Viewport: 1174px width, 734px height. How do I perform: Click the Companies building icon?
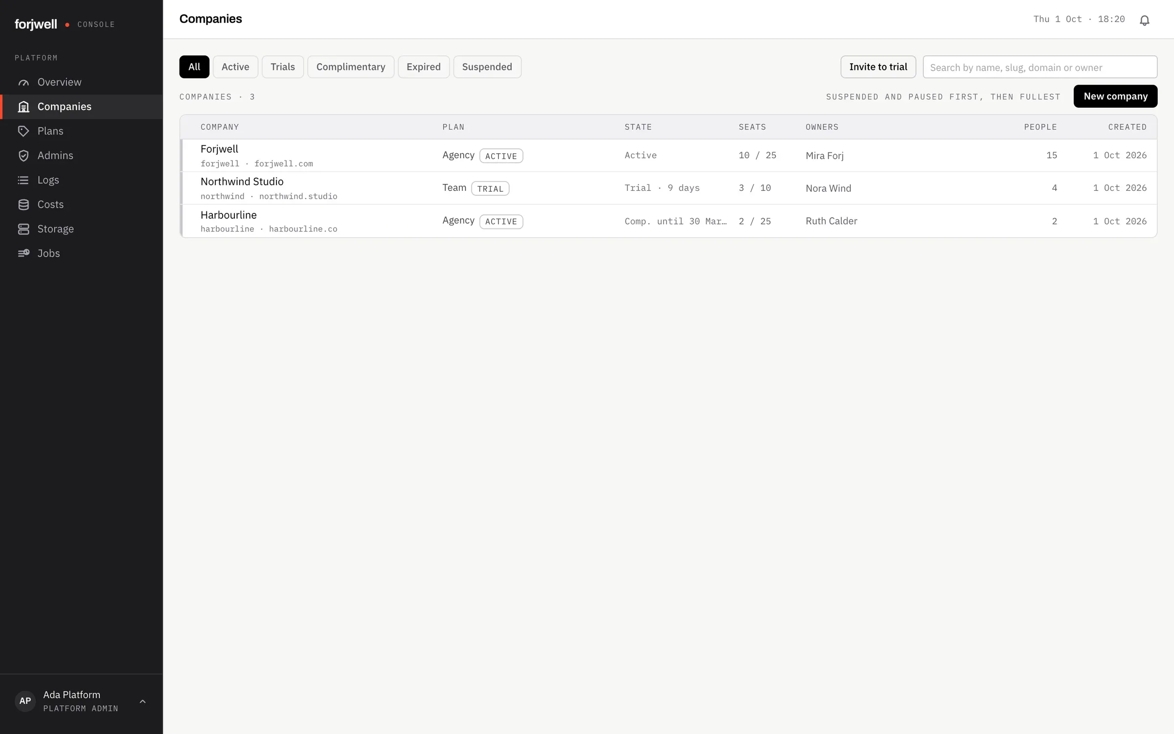pyautogui.click(x=23, y=107)
